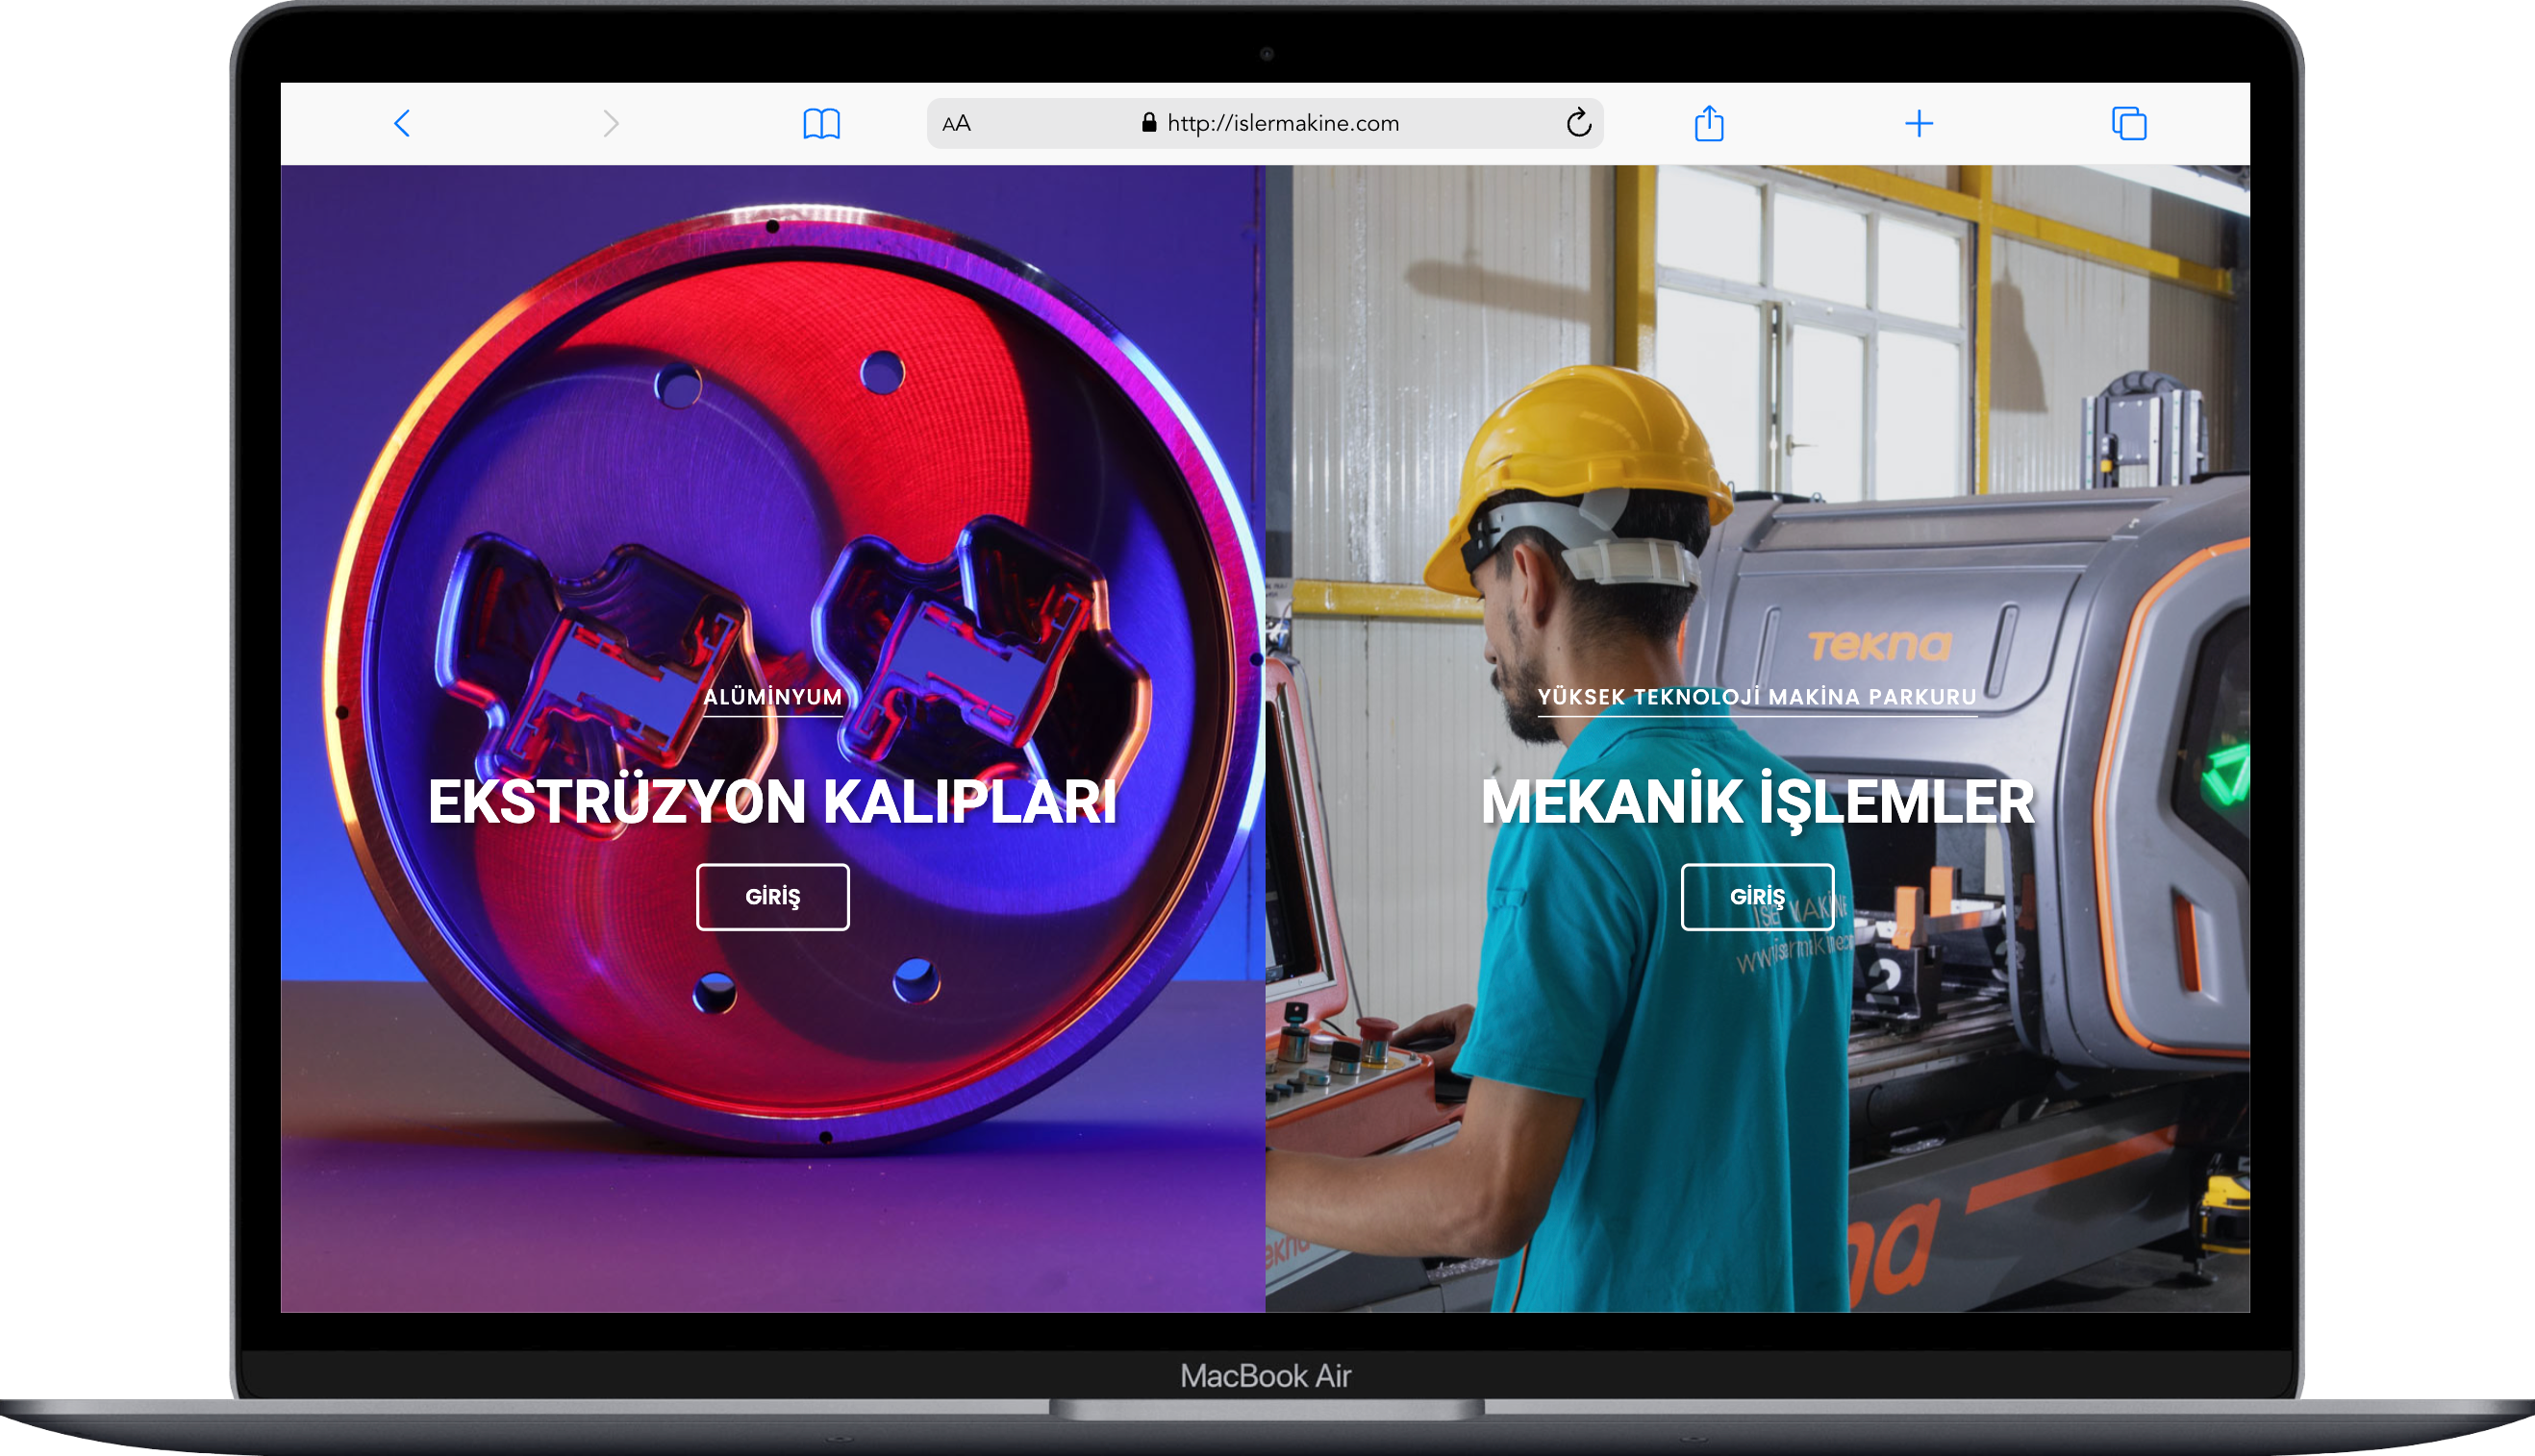Open the AA reader view menu
This screenshot has height=1456, width=2535.
[x=956, y=124]
